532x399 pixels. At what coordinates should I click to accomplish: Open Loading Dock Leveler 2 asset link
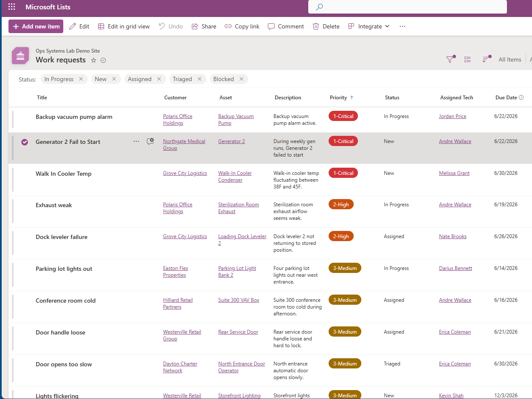click(242, 240)
